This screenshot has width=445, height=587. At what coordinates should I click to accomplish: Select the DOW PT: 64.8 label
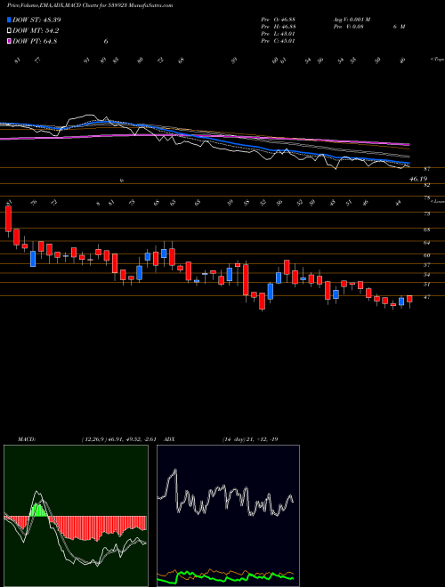click(35, 41)
